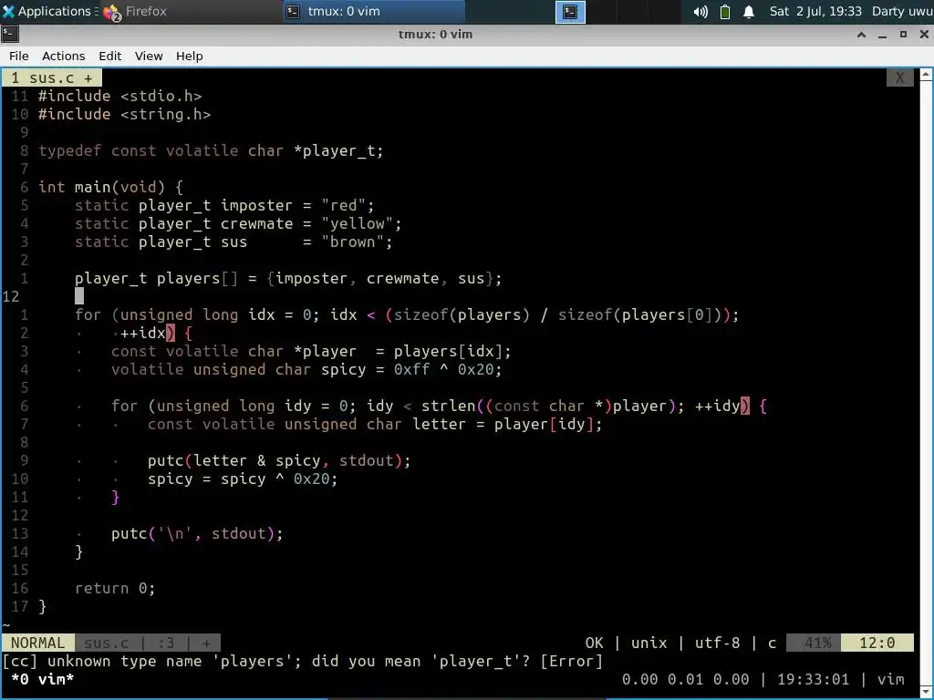Click on 'int main(void) {' line
The width and height of the screenshot is (934, 700).
[x=110, y=187]
